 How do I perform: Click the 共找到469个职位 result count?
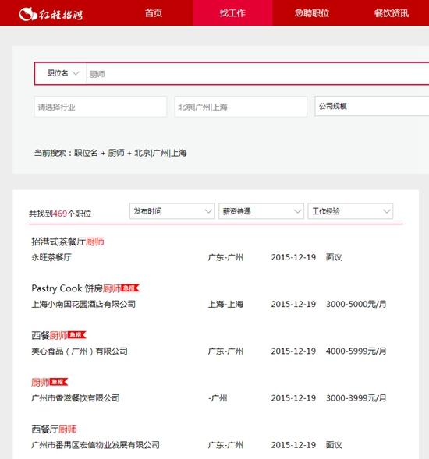coord(60,214)
